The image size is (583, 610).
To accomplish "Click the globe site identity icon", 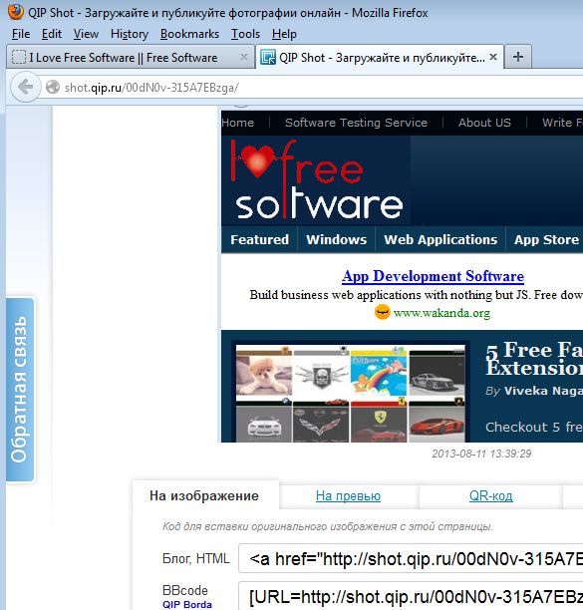I will coord(53,87).
